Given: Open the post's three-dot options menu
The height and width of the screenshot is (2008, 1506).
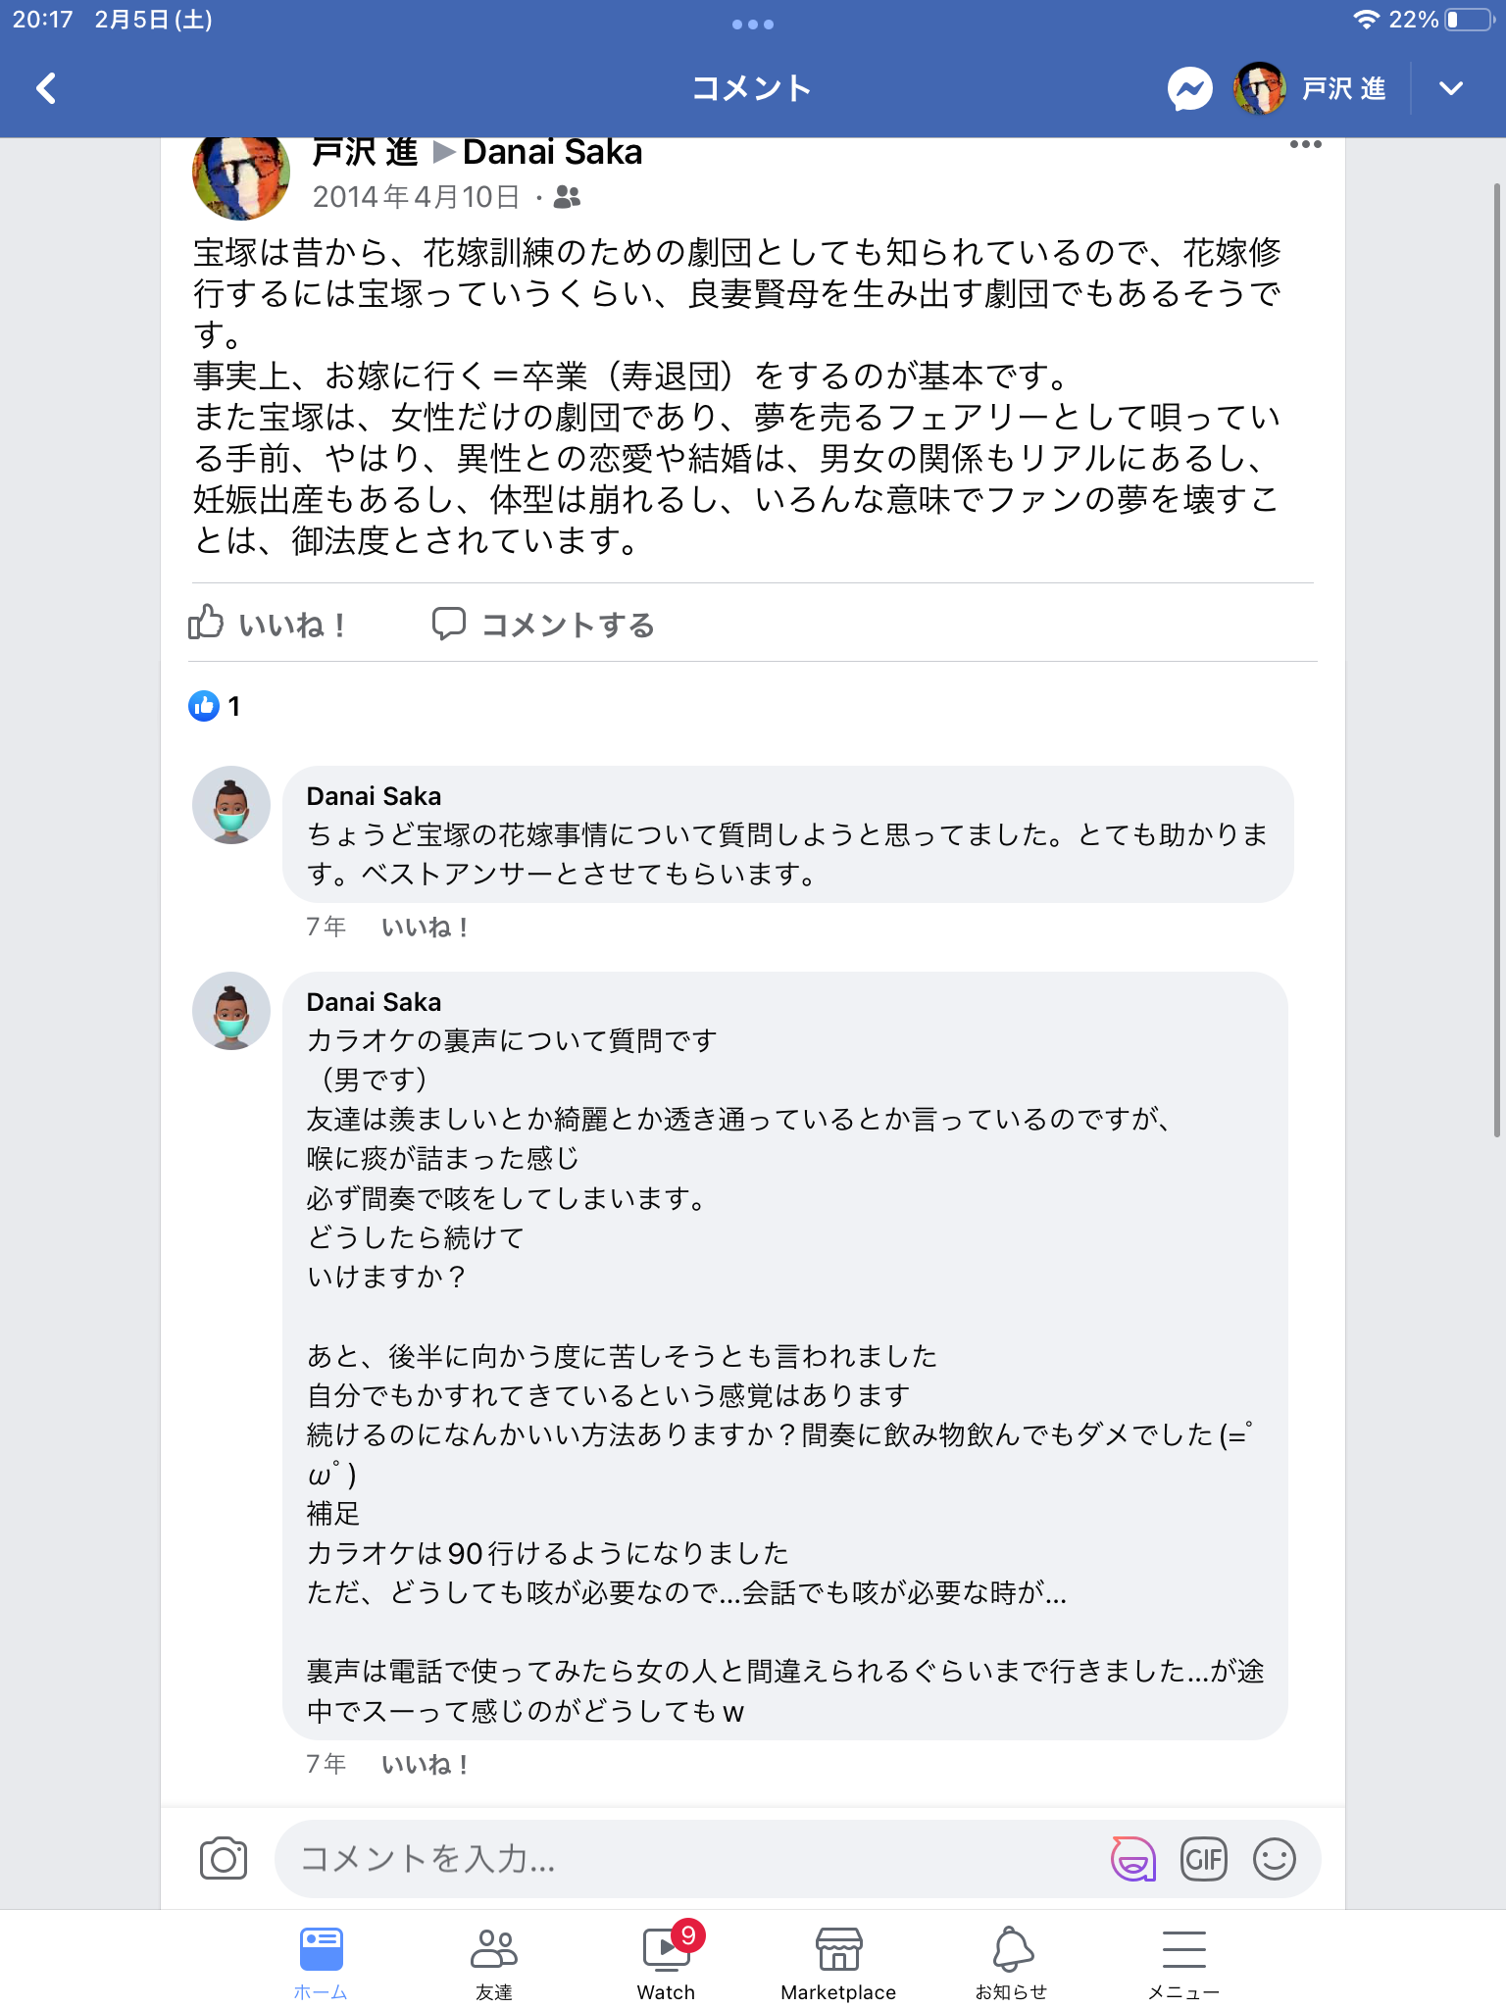Looking at the screenshot, I should pyautogui.click(x=1305, y=145).
